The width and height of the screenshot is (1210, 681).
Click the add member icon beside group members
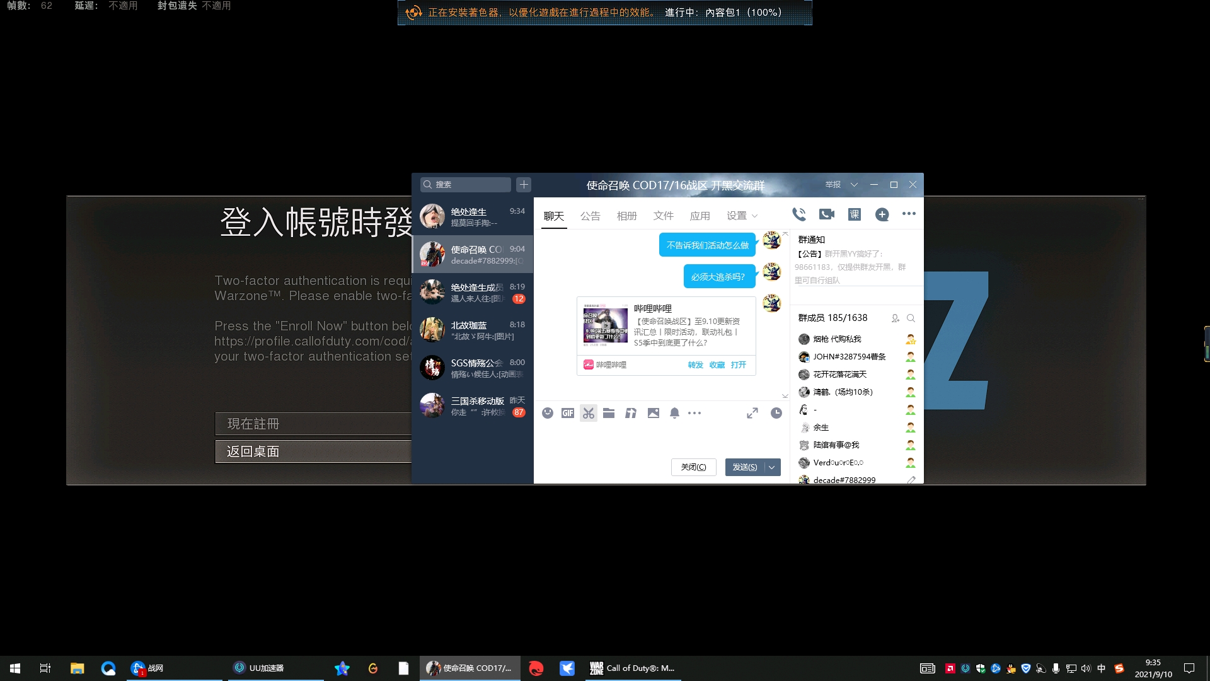(895, 318)
